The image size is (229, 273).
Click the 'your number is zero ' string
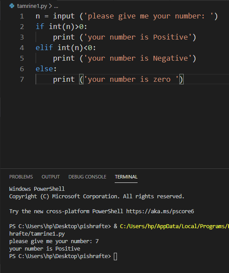[x=131, y=80]
